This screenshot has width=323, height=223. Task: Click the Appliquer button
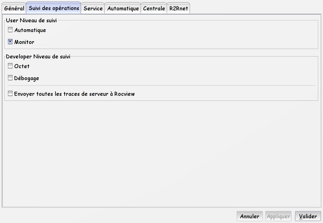278,216
